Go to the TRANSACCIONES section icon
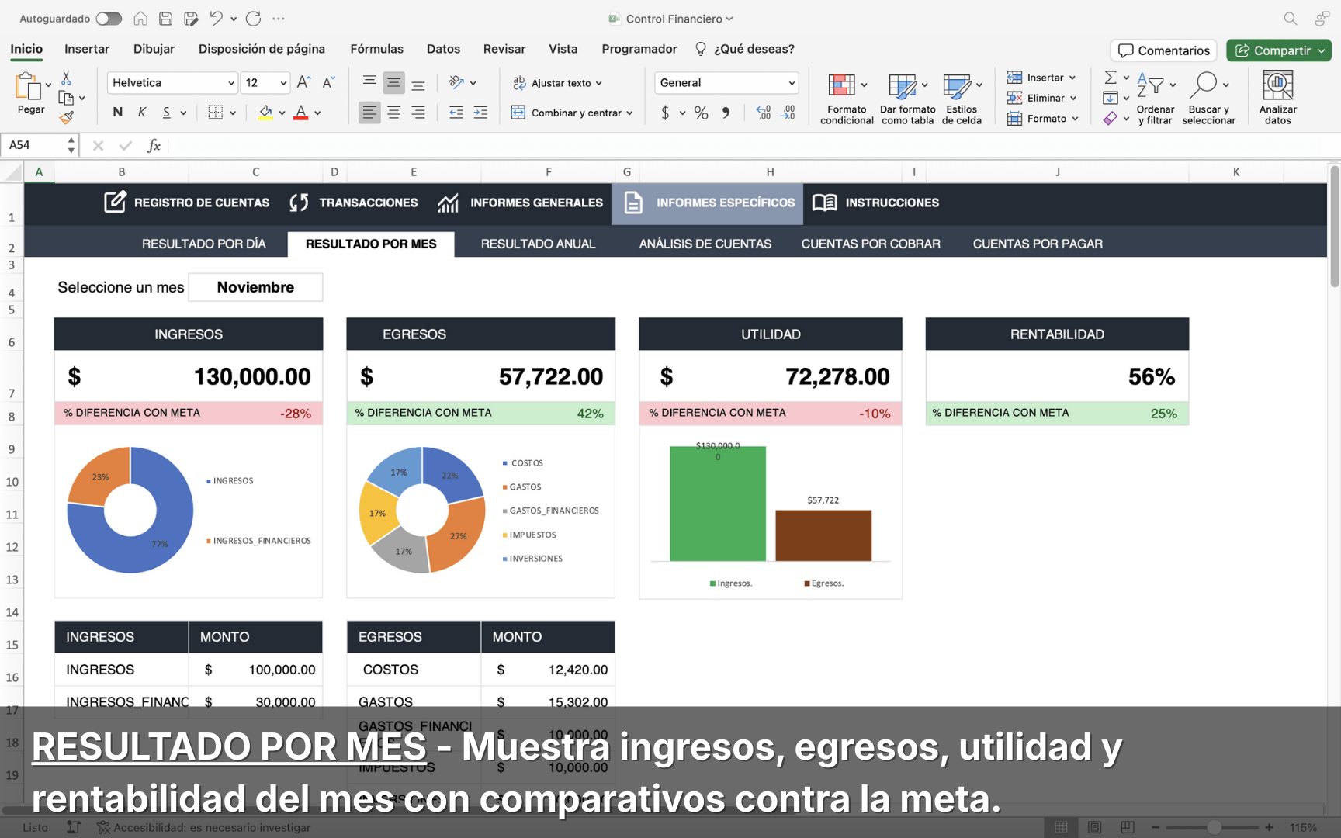This screenshot has width=1341, height=838. [x=299, y=203]
